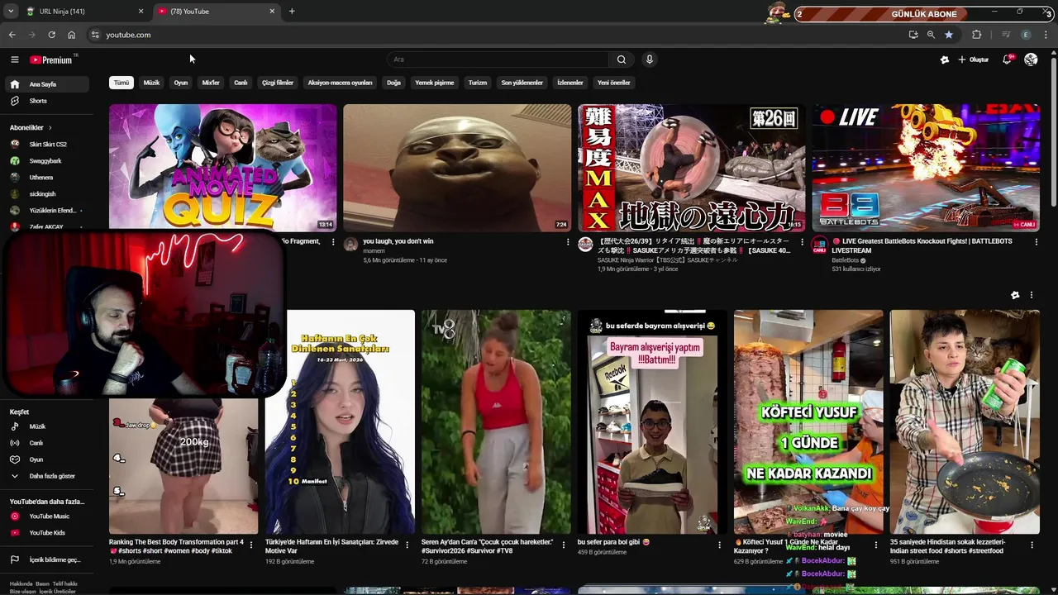
Task: Open Swaggybark channel in sidebar
Action: click(45, 160)
